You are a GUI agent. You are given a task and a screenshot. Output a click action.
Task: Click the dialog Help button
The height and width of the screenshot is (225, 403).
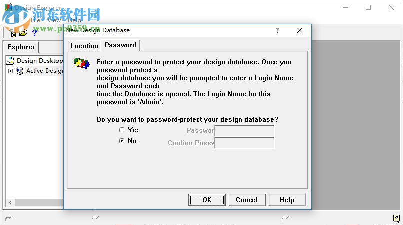[287, 200]
